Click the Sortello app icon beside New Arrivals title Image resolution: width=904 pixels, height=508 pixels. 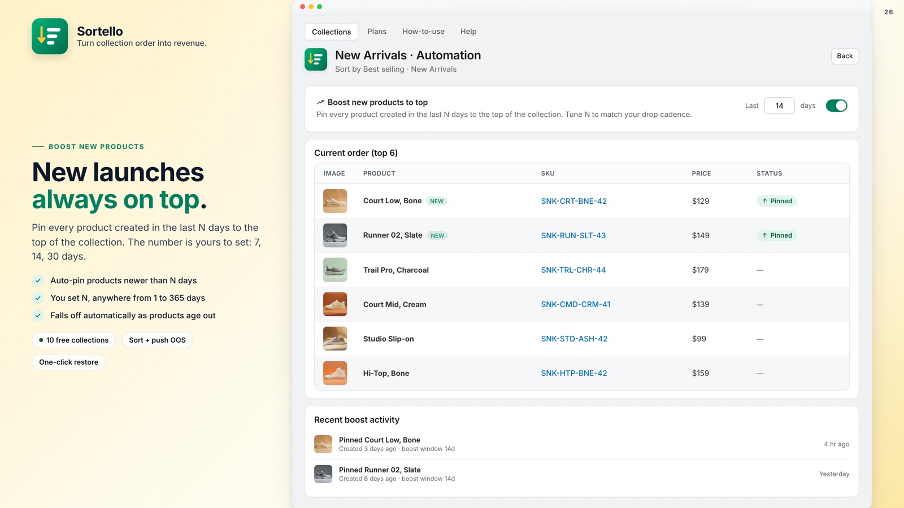tap(316, 59)
